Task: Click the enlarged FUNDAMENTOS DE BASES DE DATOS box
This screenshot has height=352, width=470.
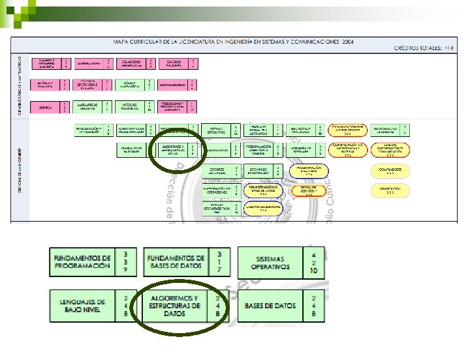Action: click(x=187, y=262)
